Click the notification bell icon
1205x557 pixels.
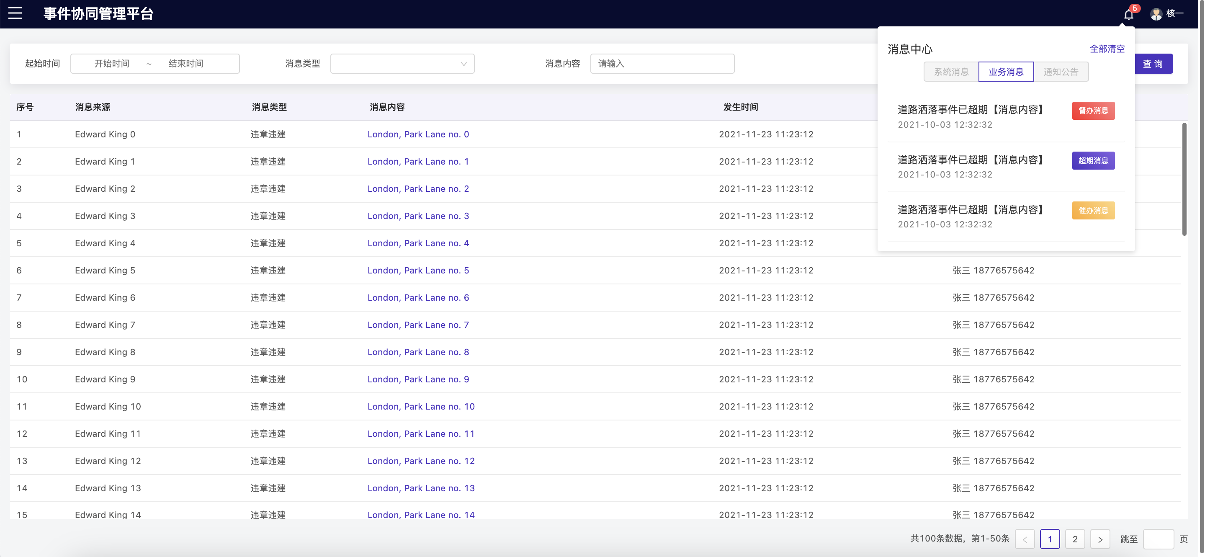click(x=1128, y=15)
